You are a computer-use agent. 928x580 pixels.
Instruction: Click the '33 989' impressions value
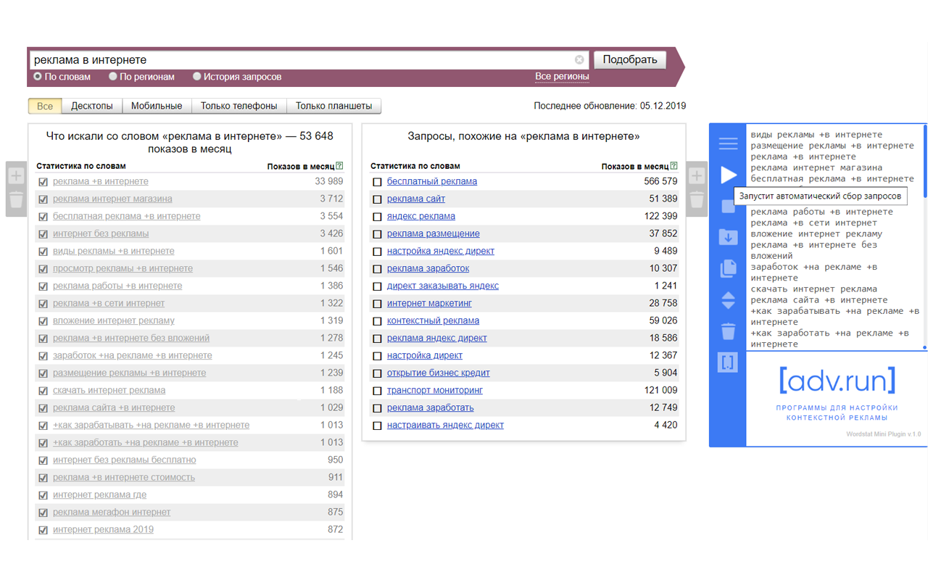coord(329,181)
